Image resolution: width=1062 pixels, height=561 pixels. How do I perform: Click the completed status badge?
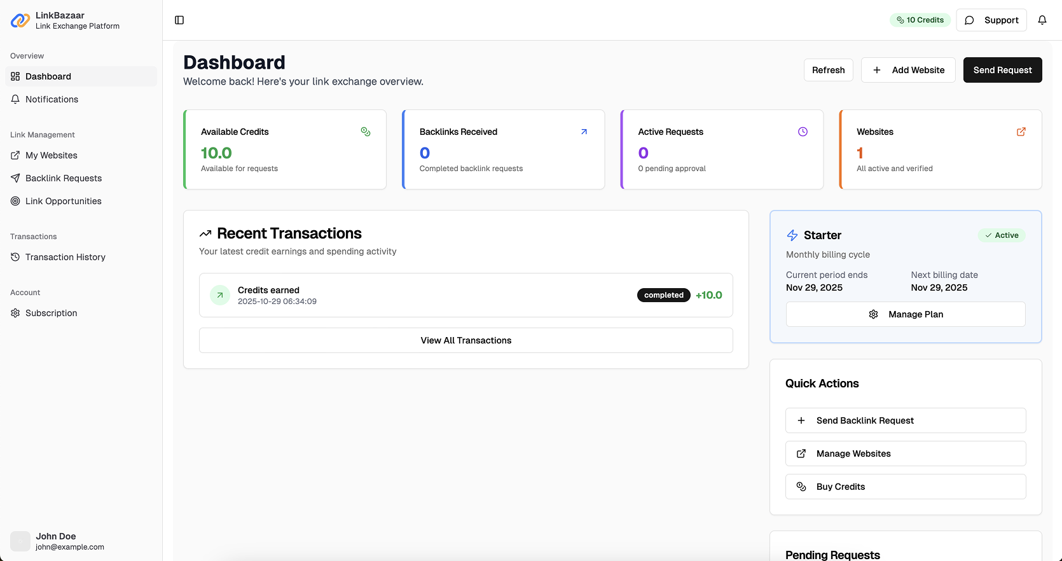click(664, 295)
